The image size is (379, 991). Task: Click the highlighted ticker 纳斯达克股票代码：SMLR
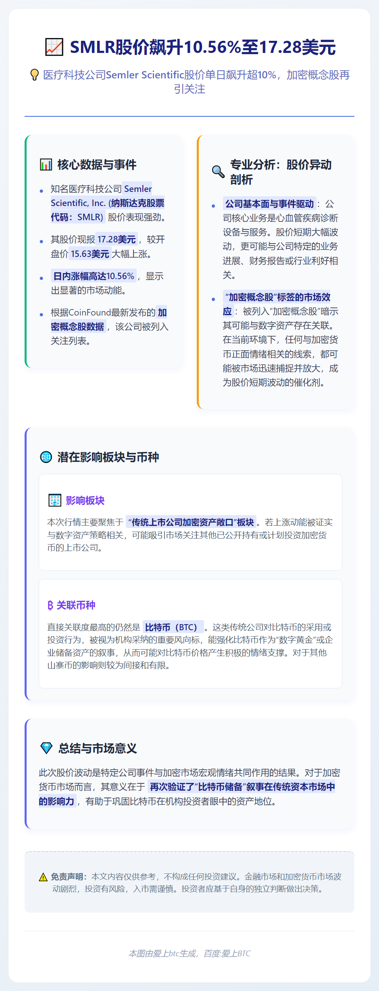108,210
